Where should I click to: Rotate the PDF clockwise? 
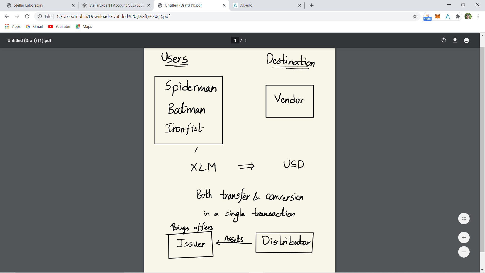click(444, 40)
